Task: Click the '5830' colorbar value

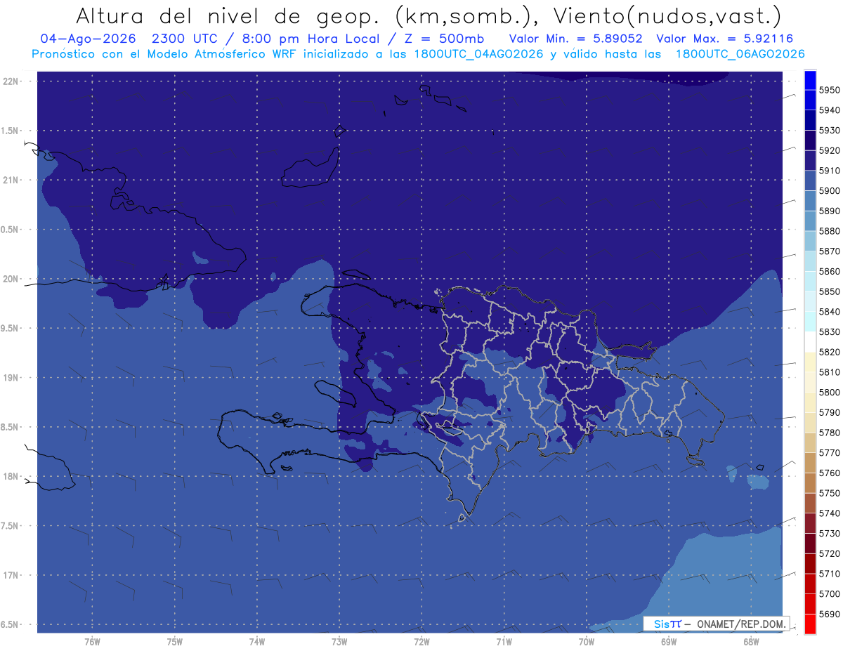Action: coord(829,331)
